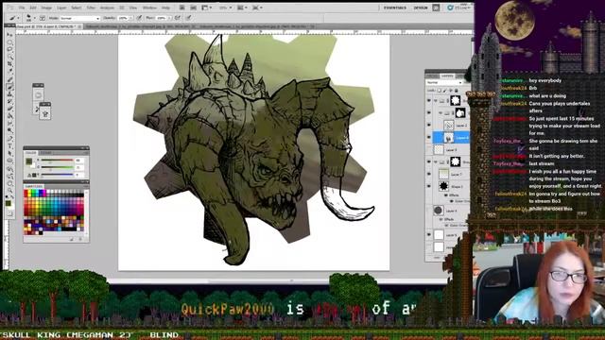Image resolution: width=605 pixels, height=340 pixels.
Task: Select the Crop tool
Action: click(9, 64)
